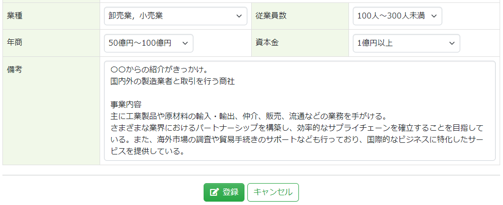503x205 pixels.
Task: Click the キャンセル button
Action: pyautogui.click(x=273, y=192)
